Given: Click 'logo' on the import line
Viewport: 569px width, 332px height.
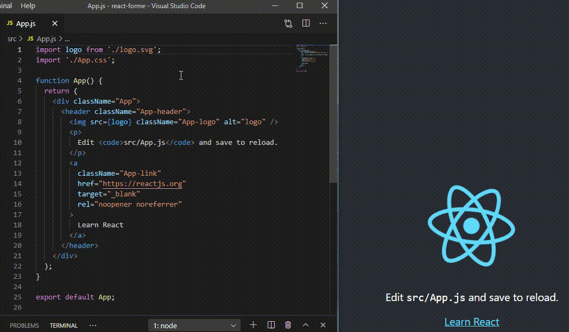Looking at the screenshot, I should pyautogui.click(x=73, y=50).
